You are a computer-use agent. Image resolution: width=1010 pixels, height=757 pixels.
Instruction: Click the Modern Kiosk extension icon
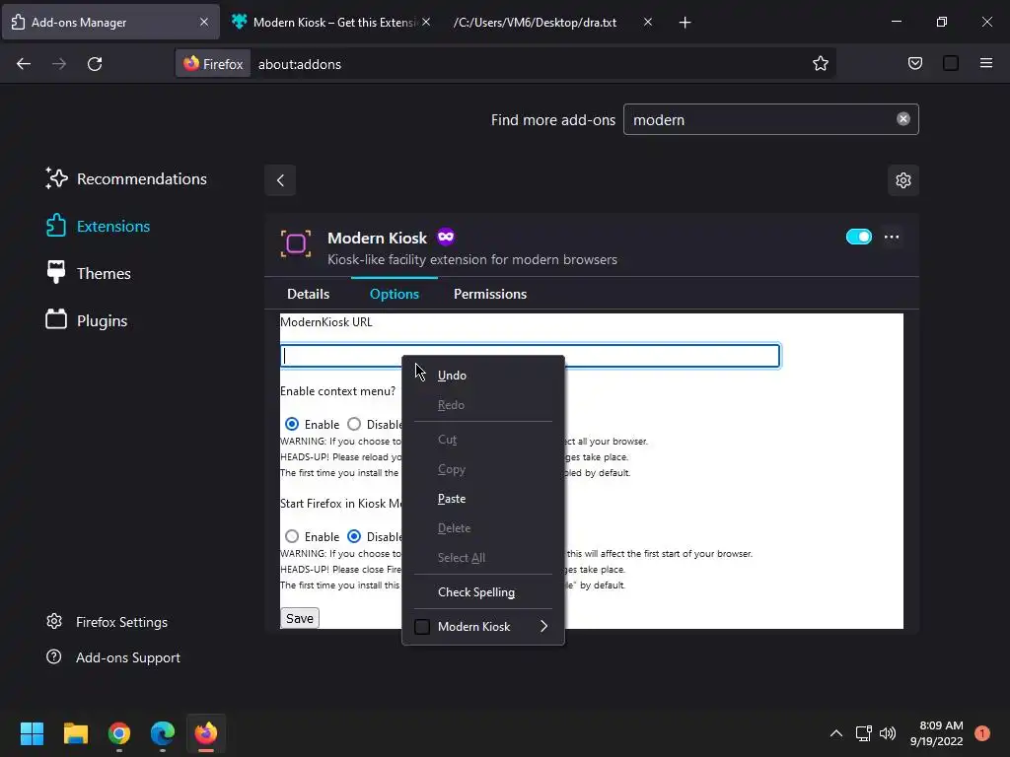click(x=296, y=244)
